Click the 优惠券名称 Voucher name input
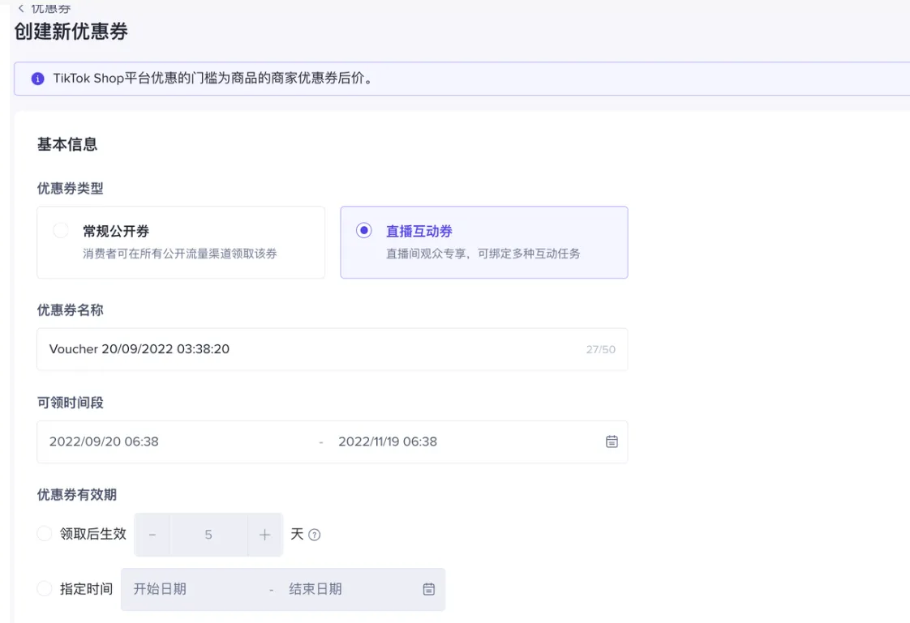 [332, 349]
